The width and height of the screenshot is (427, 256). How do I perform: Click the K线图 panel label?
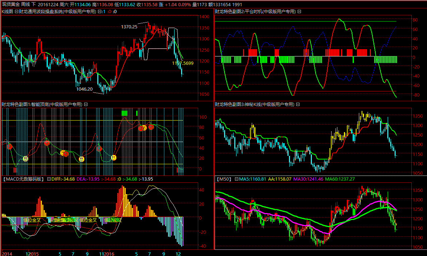7,12
